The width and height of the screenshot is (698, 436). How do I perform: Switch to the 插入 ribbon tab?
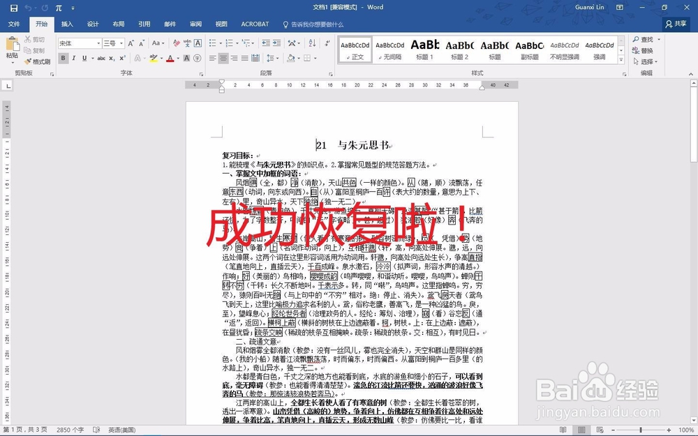click(x=66, y=23)
